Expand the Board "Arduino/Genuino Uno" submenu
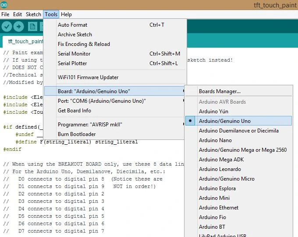 click(114, 91)
